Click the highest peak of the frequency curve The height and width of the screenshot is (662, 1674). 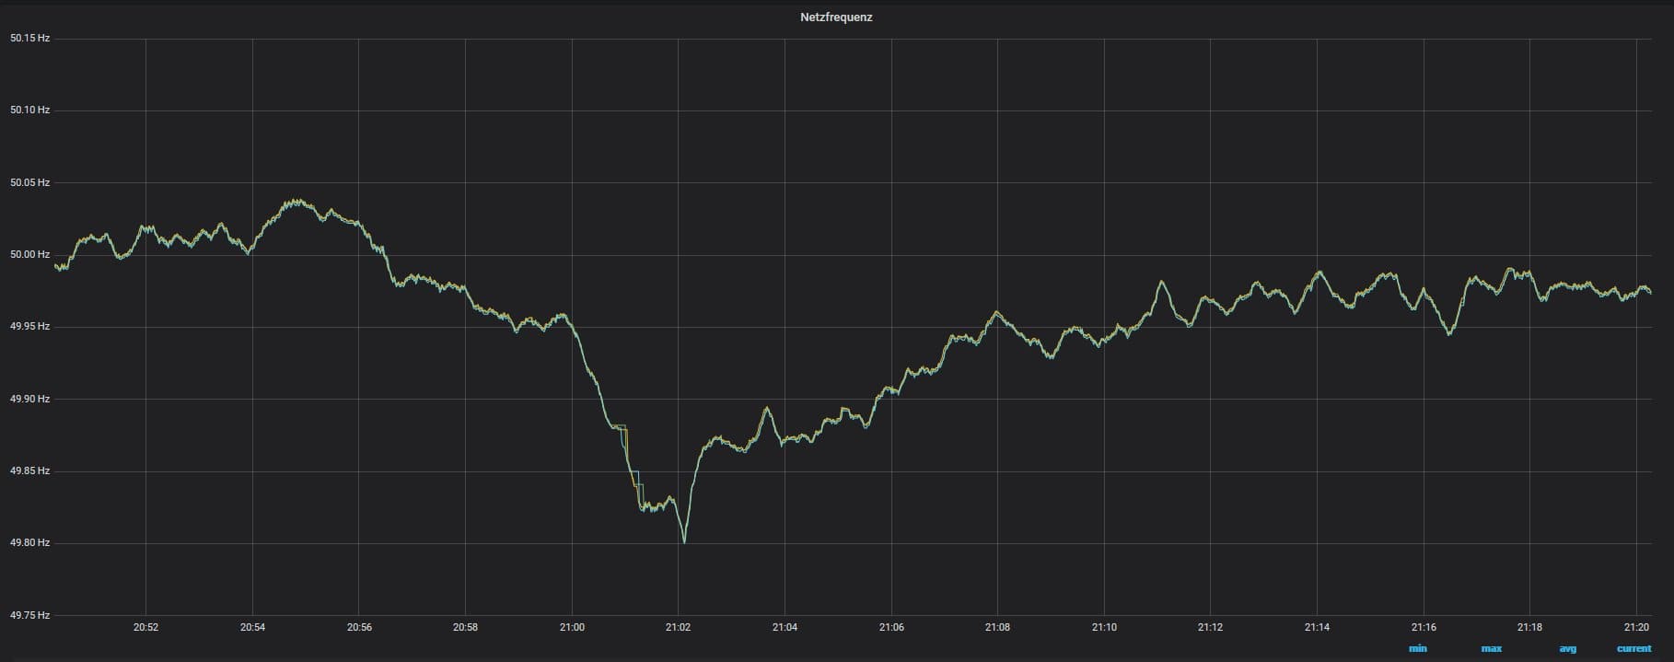(x=295, y=199)
